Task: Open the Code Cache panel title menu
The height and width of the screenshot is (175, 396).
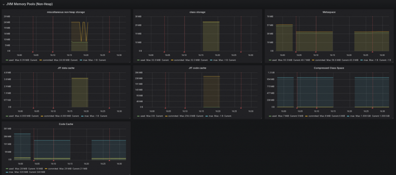Action: 66,124
